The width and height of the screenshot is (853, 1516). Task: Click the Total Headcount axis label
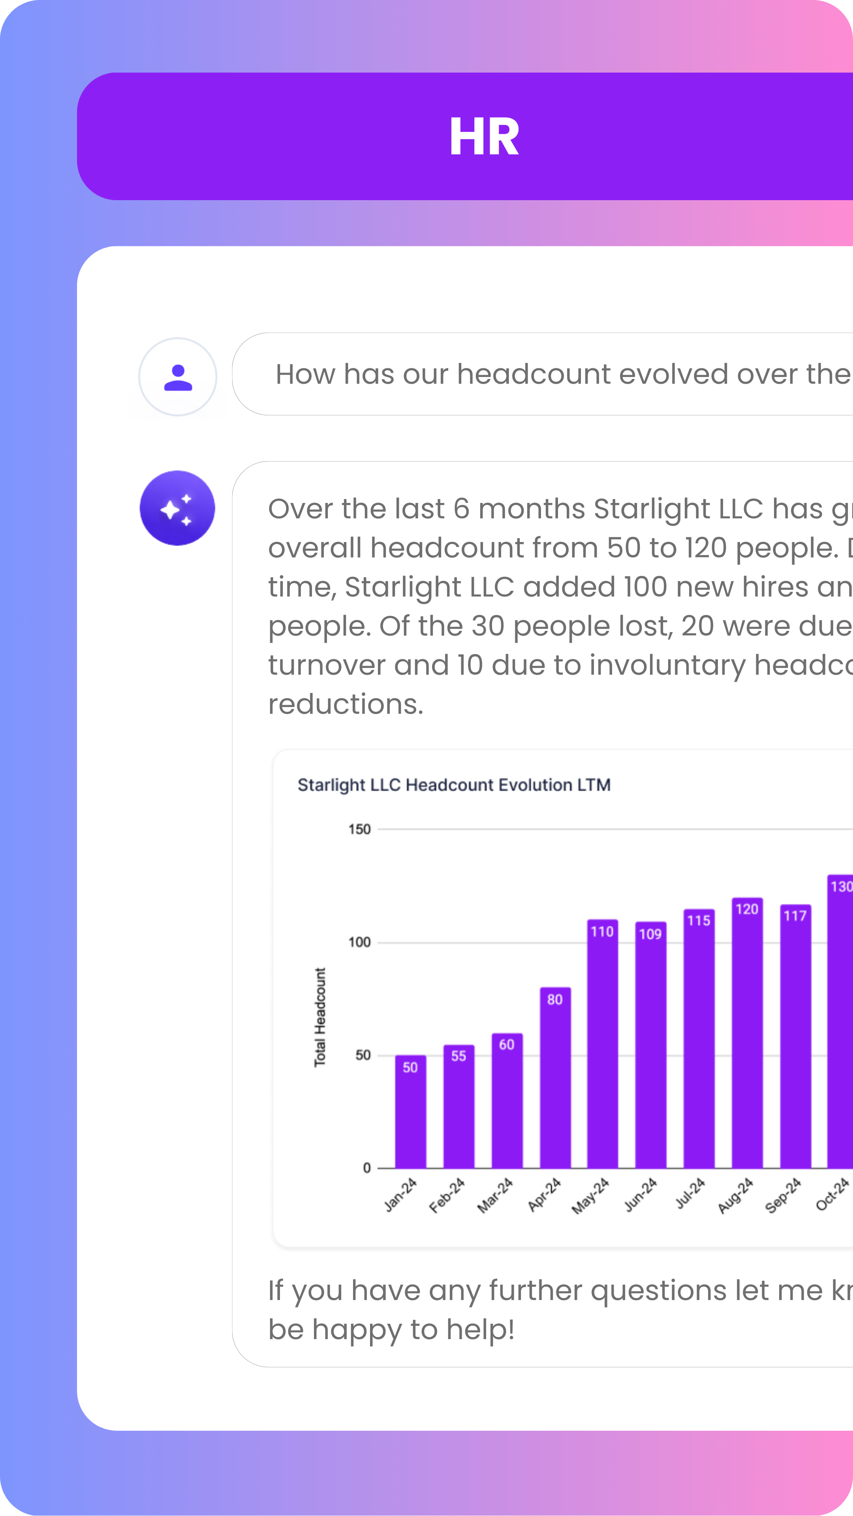click(319, 1017)
